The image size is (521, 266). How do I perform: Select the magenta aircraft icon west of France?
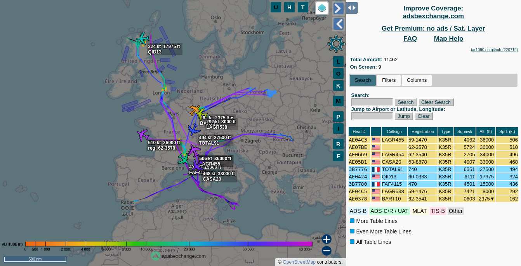pos(143,135)
